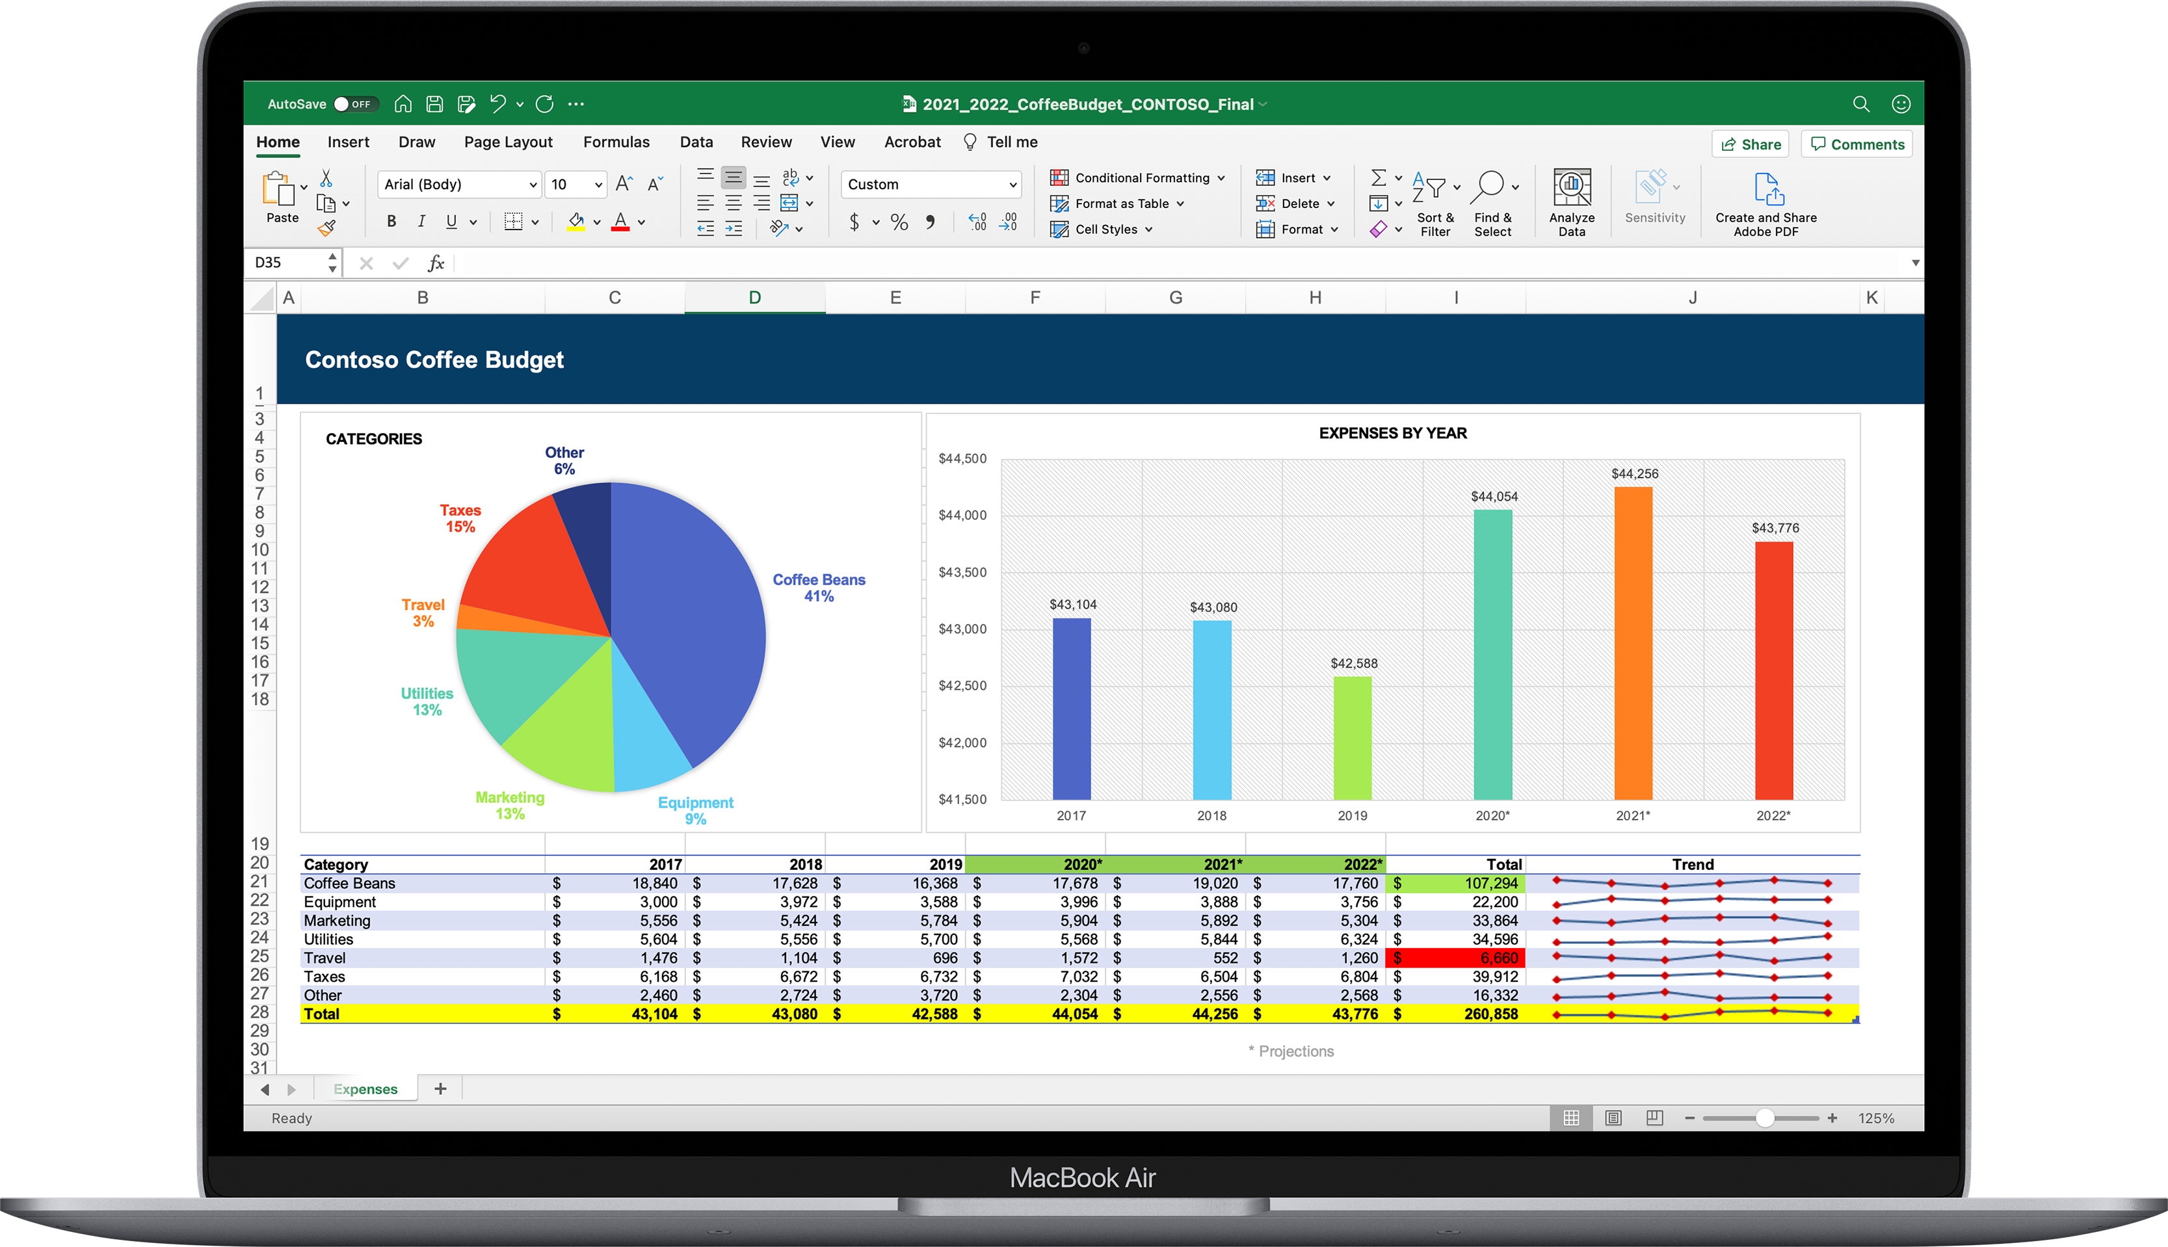Open the Custom number format dropdown

931,184
